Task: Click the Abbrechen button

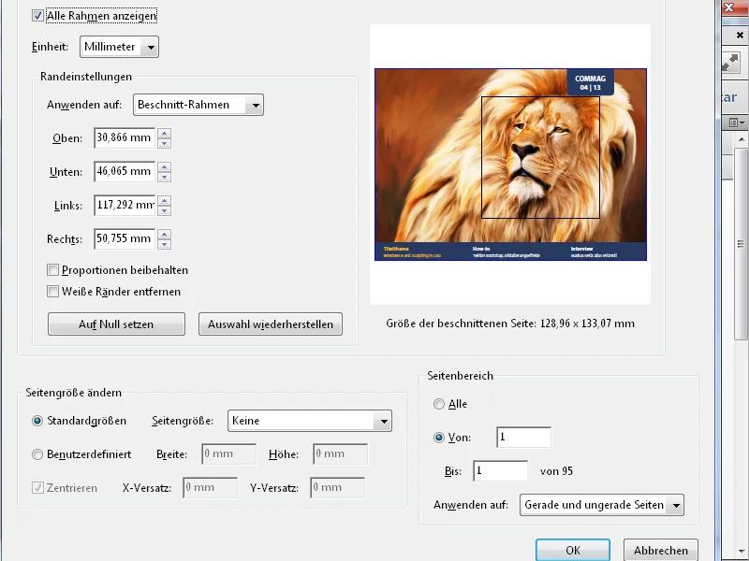Action: (661, 550)
